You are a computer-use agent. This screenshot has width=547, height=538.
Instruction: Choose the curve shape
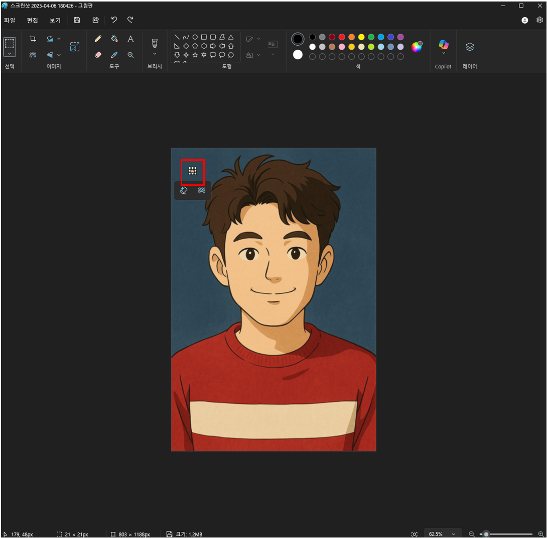[186, 37]
